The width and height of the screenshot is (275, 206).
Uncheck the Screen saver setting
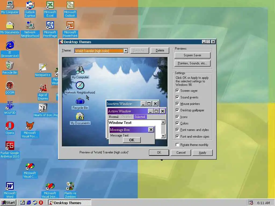(x=177, y=91)
